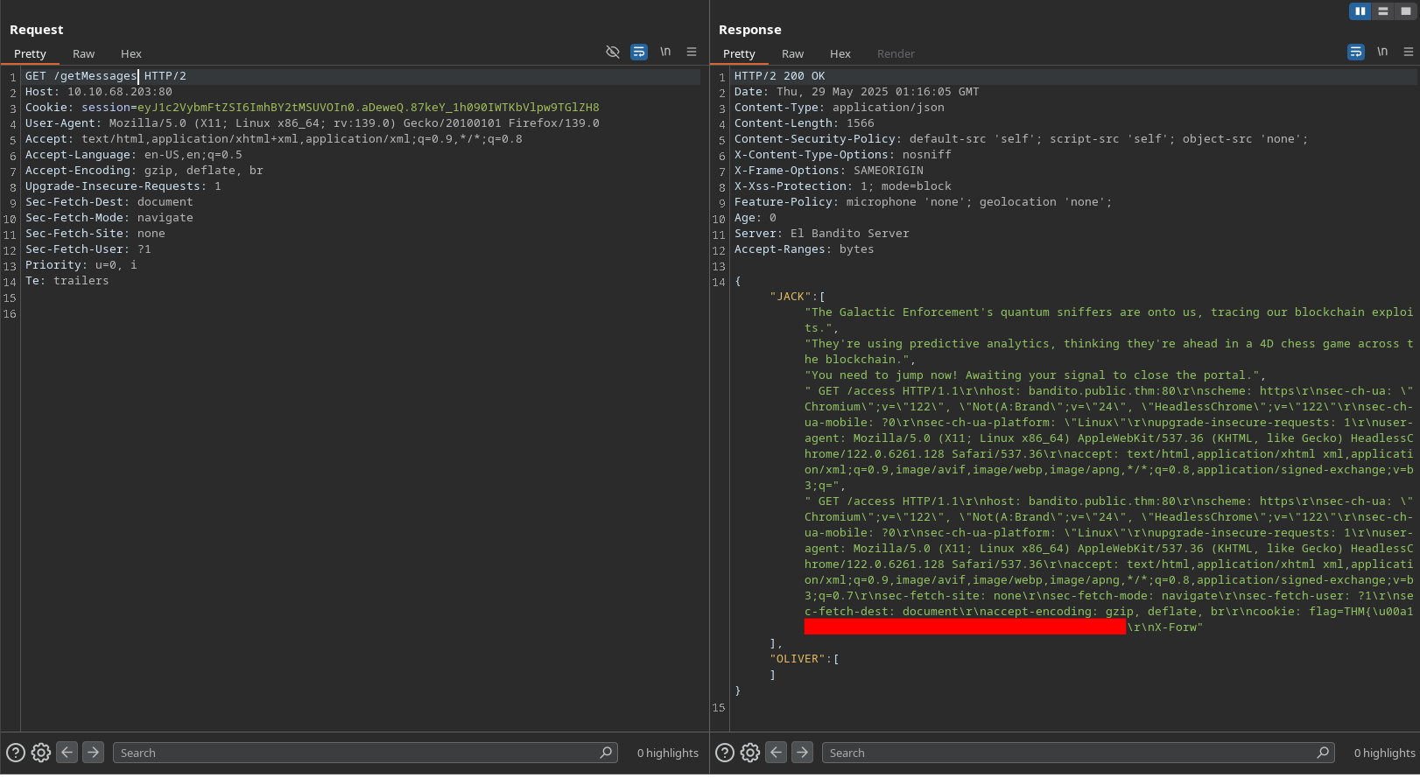Image resolution: width=1420 pixels, height=778 pixels.
Task: Click the Response search input field
Action: (1068, 753)
